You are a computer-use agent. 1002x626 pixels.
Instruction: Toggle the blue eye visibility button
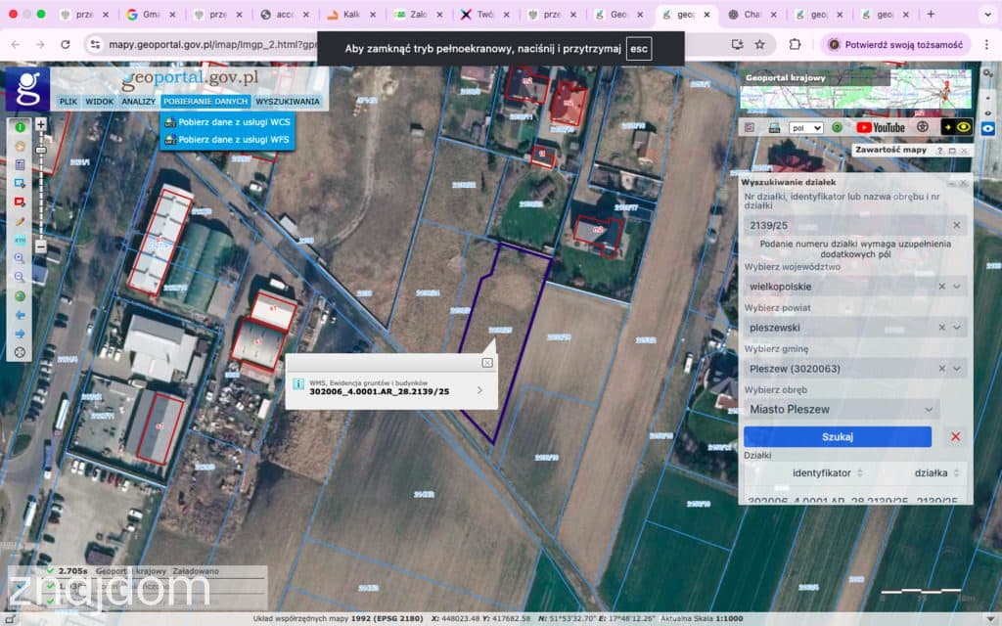[x=988, y=128]
